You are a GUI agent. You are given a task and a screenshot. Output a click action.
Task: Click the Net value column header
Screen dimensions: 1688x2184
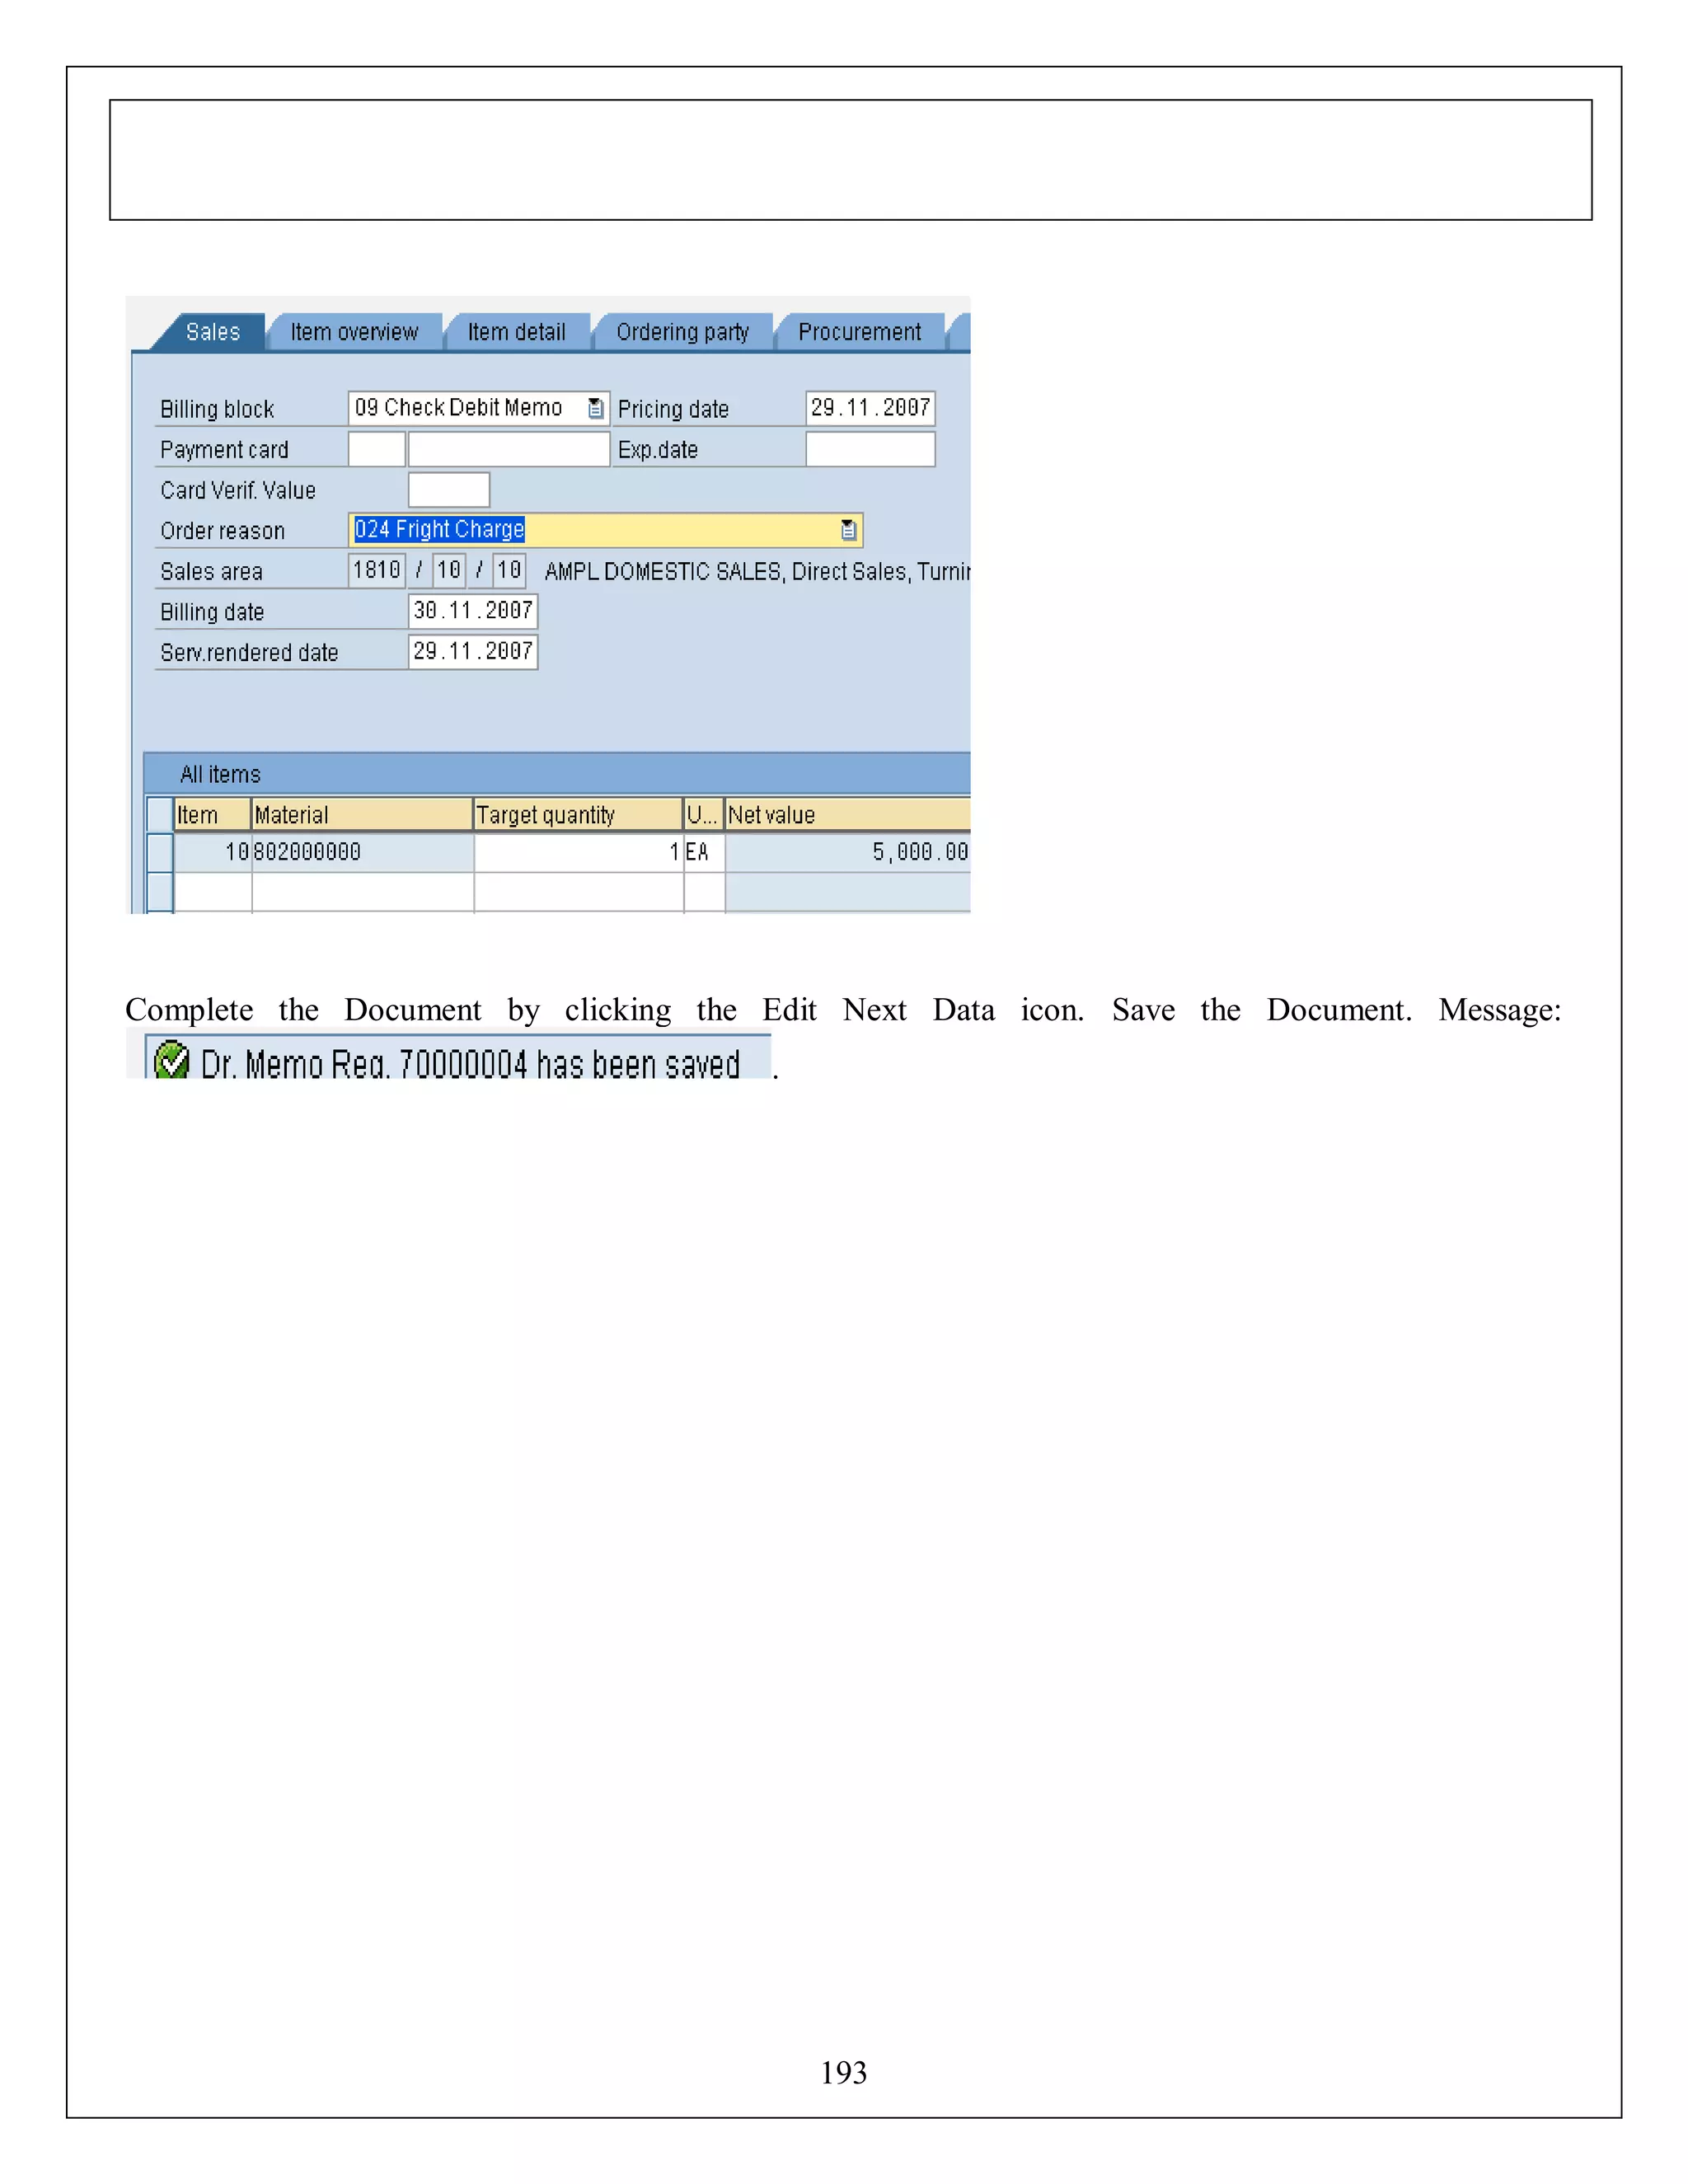(x=846, y=815)
